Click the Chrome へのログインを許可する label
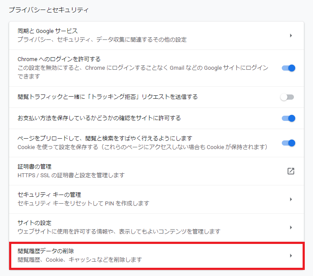This screenshot has width=313, height=276. [x=59, y=59]
